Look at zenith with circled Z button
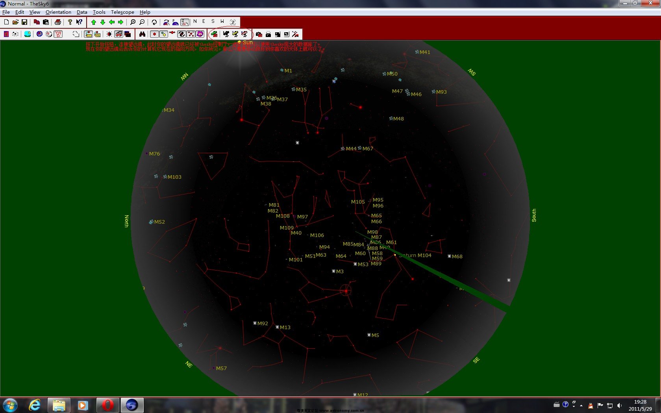The width and height of the screenshot is (661, 413). (233, 22)
